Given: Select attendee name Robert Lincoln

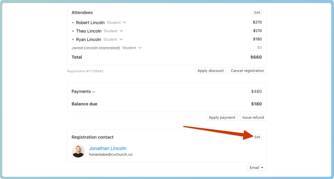Looking at the screenshot, I should point(90,23).
